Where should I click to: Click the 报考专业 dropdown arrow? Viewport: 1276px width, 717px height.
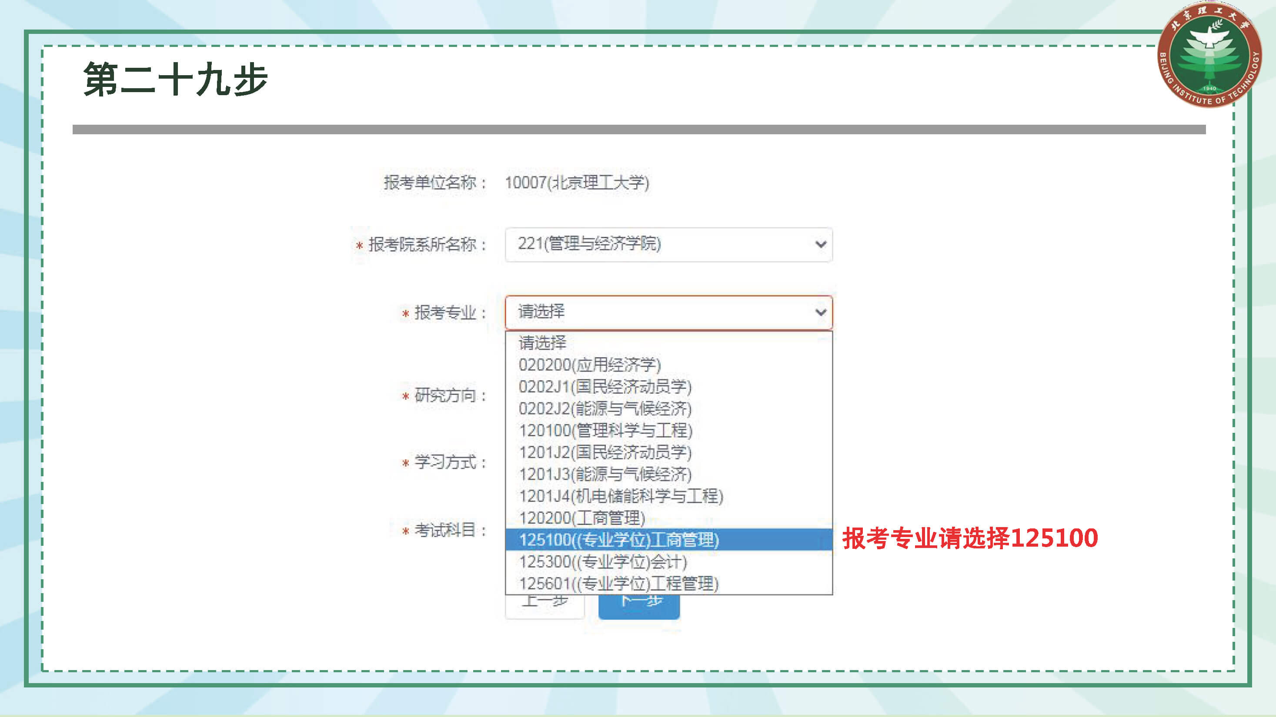pos(821,312)
